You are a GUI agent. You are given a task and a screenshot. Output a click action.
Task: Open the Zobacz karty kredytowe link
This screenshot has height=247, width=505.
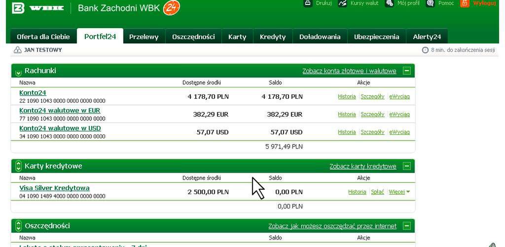pyautogui.click(x=363, y=166)
